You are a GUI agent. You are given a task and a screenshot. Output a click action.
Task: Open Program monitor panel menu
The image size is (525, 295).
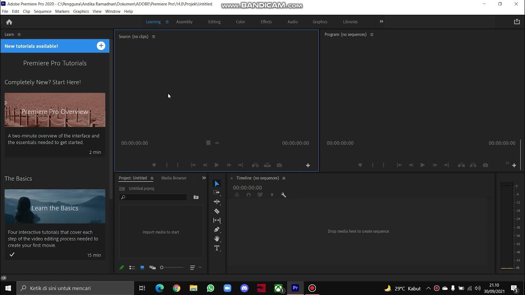(372, 34)
